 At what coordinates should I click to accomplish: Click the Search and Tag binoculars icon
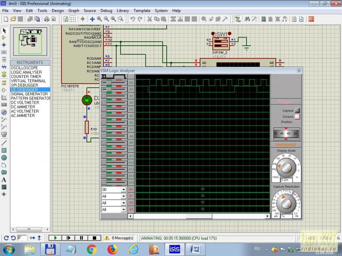tap(247, 19)
